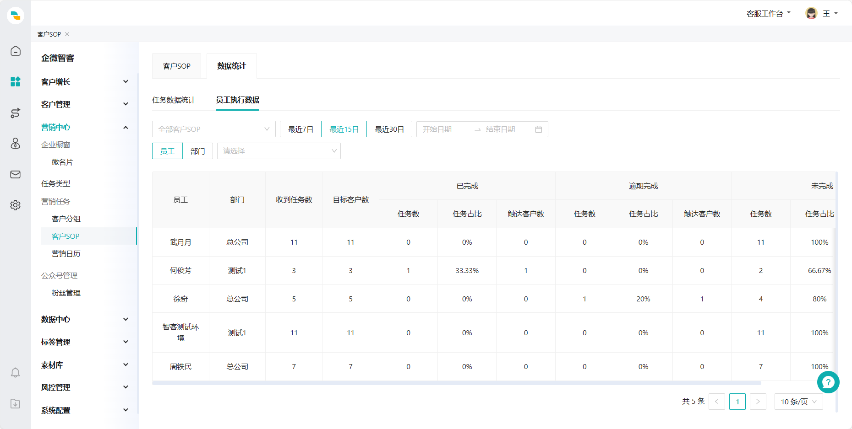Click 目标客户数 column header
The height and width of the screenshot is (429, 852).
(x=351, y=200)
